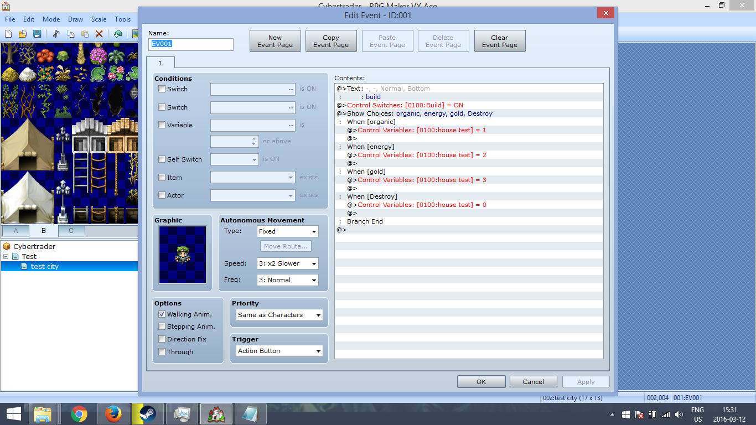The height and width of the screenshot is (425, 756).
Task: Click the event Graphic character preview
Action: click(x=183, y=255)
